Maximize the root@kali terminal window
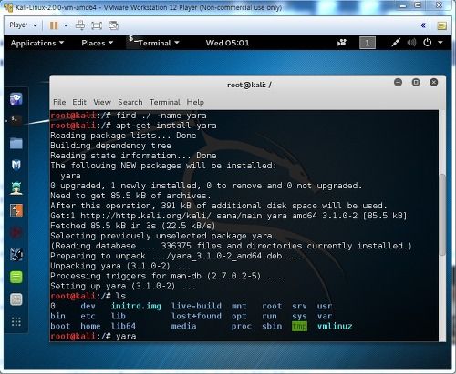Viewport: 456px width, 374px height. [x=416, y=82]
